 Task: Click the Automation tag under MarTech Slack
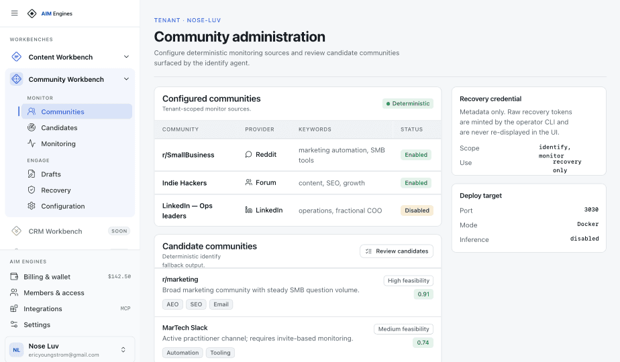183,353
